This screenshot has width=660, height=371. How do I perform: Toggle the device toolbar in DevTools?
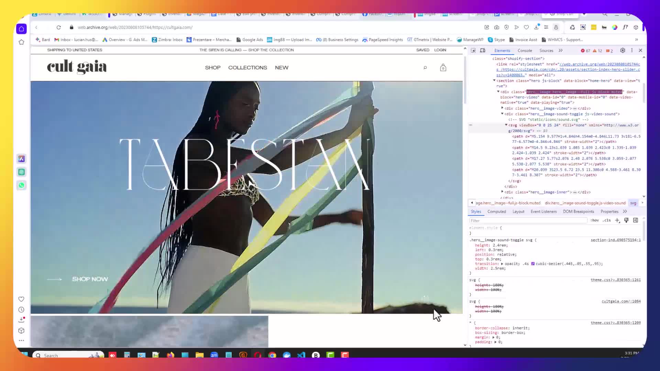click(x=483, y=50)
